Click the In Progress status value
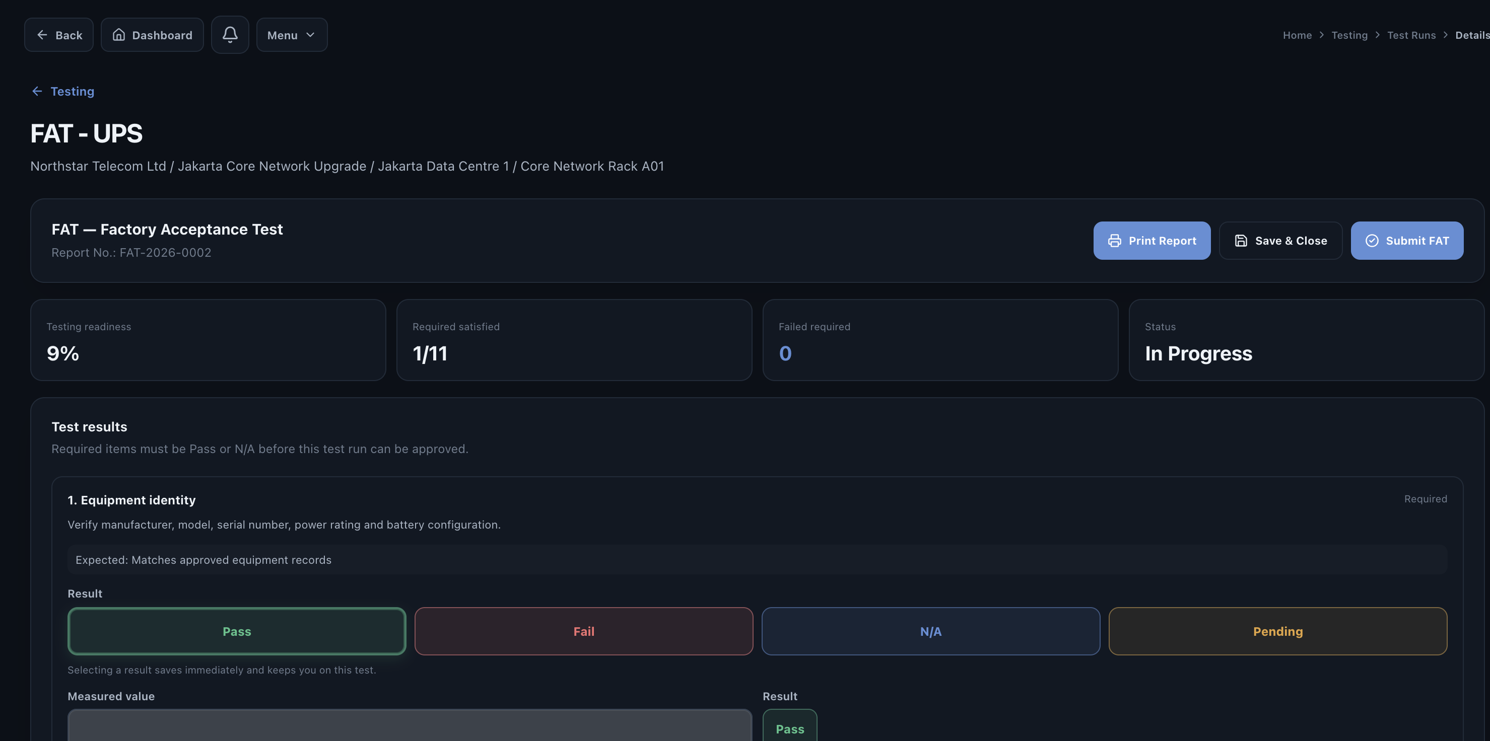Screen dimensions: 1490x741 pos(1198,353)
